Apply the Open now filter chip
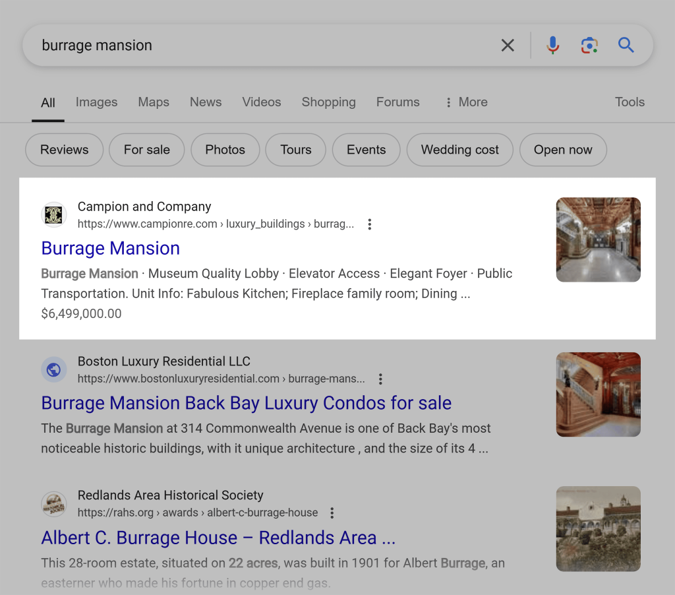Screen dimensions: 675x595 [563, 150]
